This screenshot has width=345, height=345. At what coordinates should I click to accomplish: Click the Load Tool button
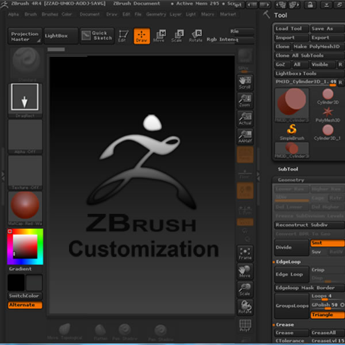click(292, 29)
